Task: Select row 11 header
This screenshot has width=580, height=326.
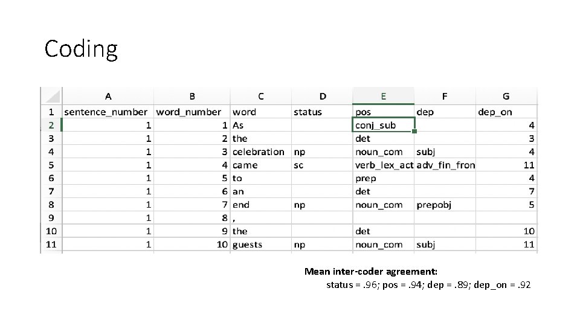Action: click(x=51, y=245)
